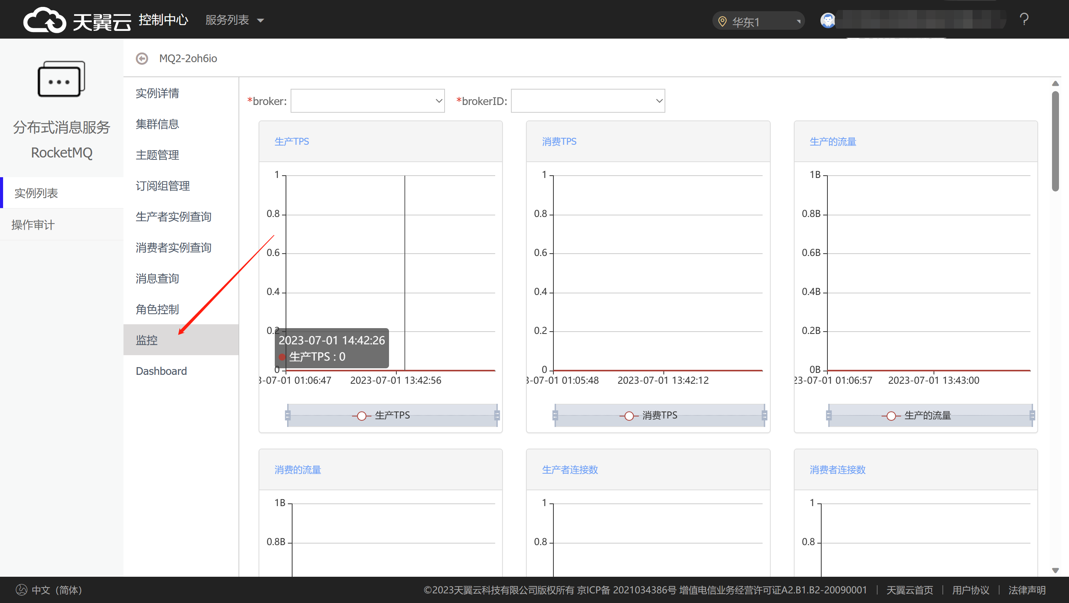
Task: Expand the 服务列表 menu
Action: (x=235, y=20)
